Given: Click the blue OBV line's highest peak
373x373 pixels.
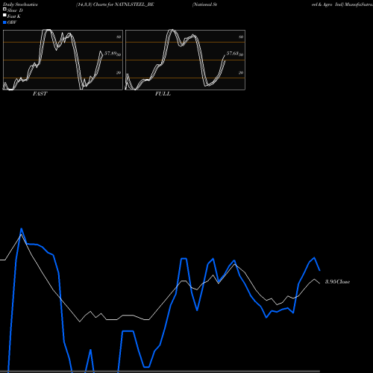Looking at the screenshot, I should pos(22,229).
